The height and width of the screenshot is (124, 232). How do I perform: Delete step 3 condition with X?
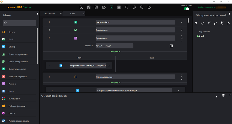[x=182, y=38]
